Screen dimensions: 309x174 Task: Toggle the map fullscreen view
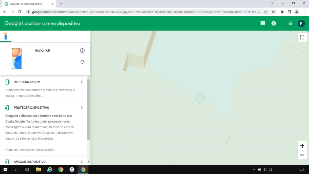[x=302, y=37]
